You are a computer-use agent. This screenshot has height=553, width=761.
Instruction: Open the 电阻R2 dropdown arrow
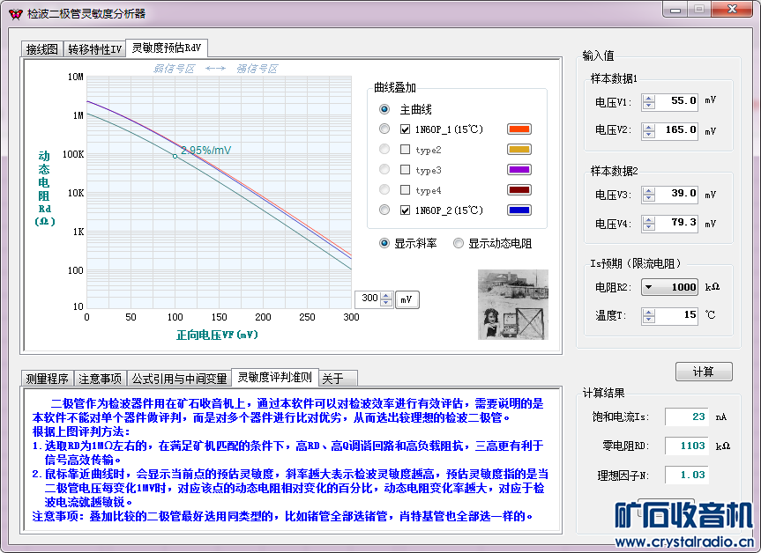click(x=648, y=287)
